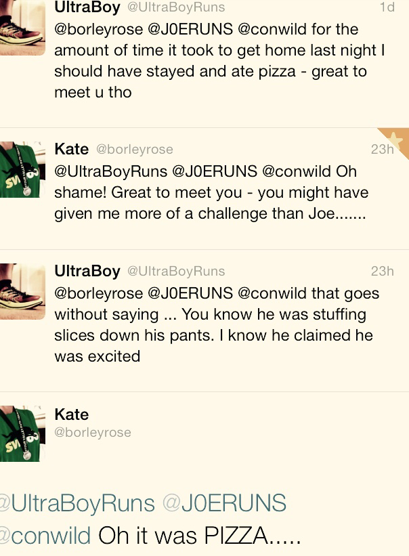Click the large @J0ERUNS mention in the expanded tweet
The width and height of the screenshot is (409, 556).
tap(224, 503)
